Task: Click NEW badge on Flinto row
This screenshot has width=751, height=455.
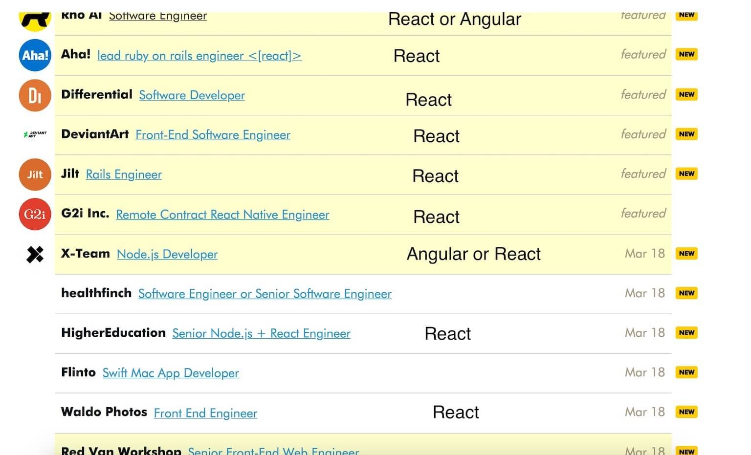Action: click(x=686, y=372)
